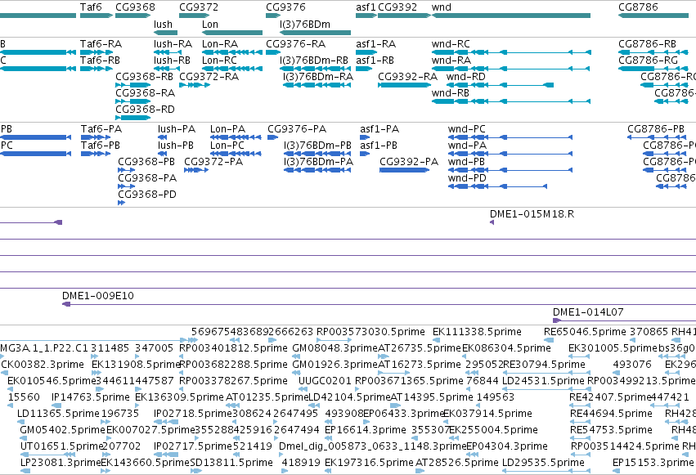
Task: Click the wnd gene bar
Action: pos(511,16)
